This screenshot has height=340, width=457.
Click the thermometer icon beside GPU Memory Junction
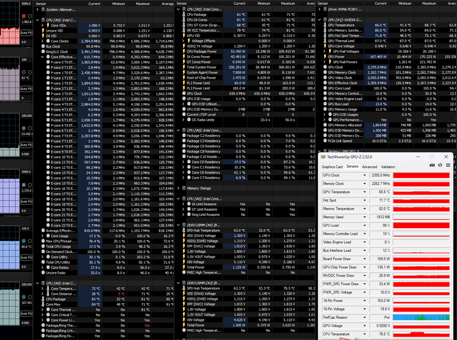coord(325,30)
